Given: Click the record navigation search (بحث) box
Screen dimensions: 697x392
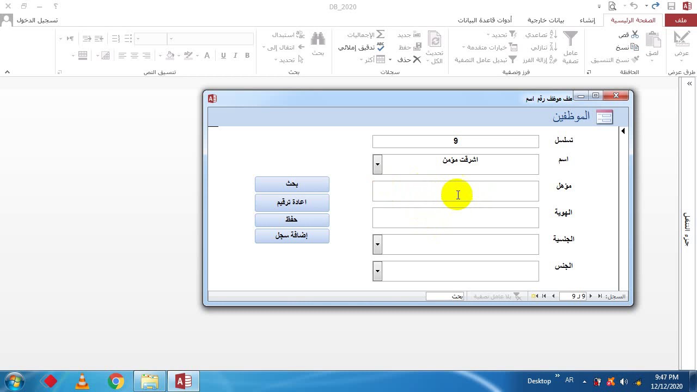Looking at the screenshot, I should pyautogui.click(x=445, y=296).
